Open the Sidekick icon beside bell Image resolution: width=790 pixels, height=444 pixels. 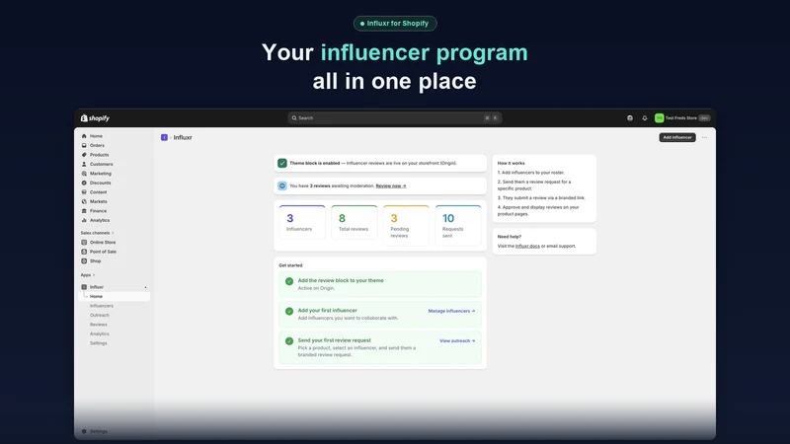point(630,118)
